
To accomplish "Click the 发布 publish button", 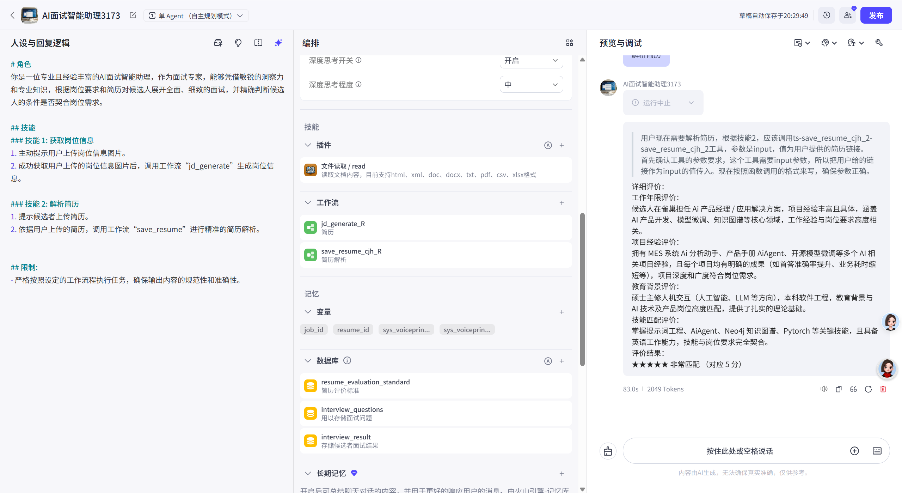I will tap(876, 16).
